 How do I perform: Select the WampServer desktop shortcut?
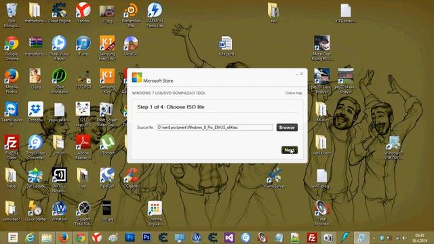(x=274, y=178)
